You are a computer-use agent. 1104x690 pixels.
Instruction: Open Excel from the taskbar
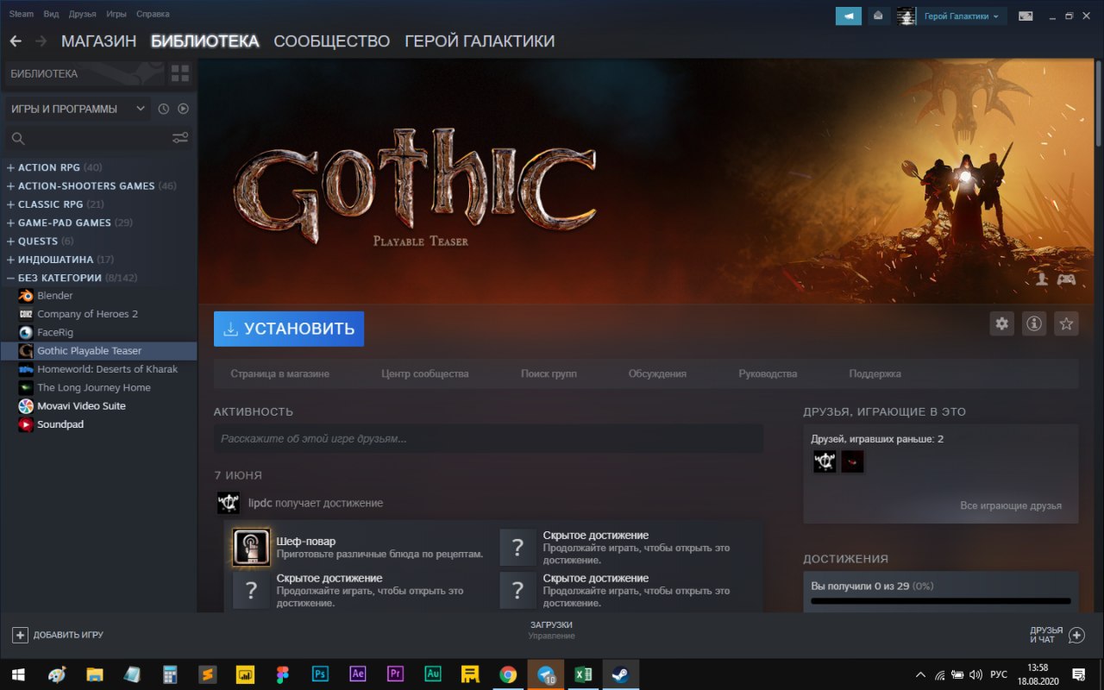[x=583, y=674]
